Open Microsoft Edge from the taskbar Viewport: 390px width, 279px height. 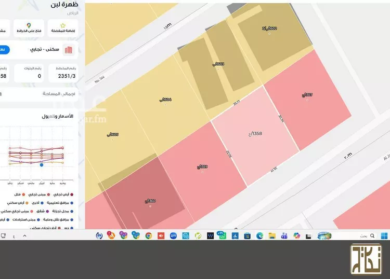tap(259, 235)
